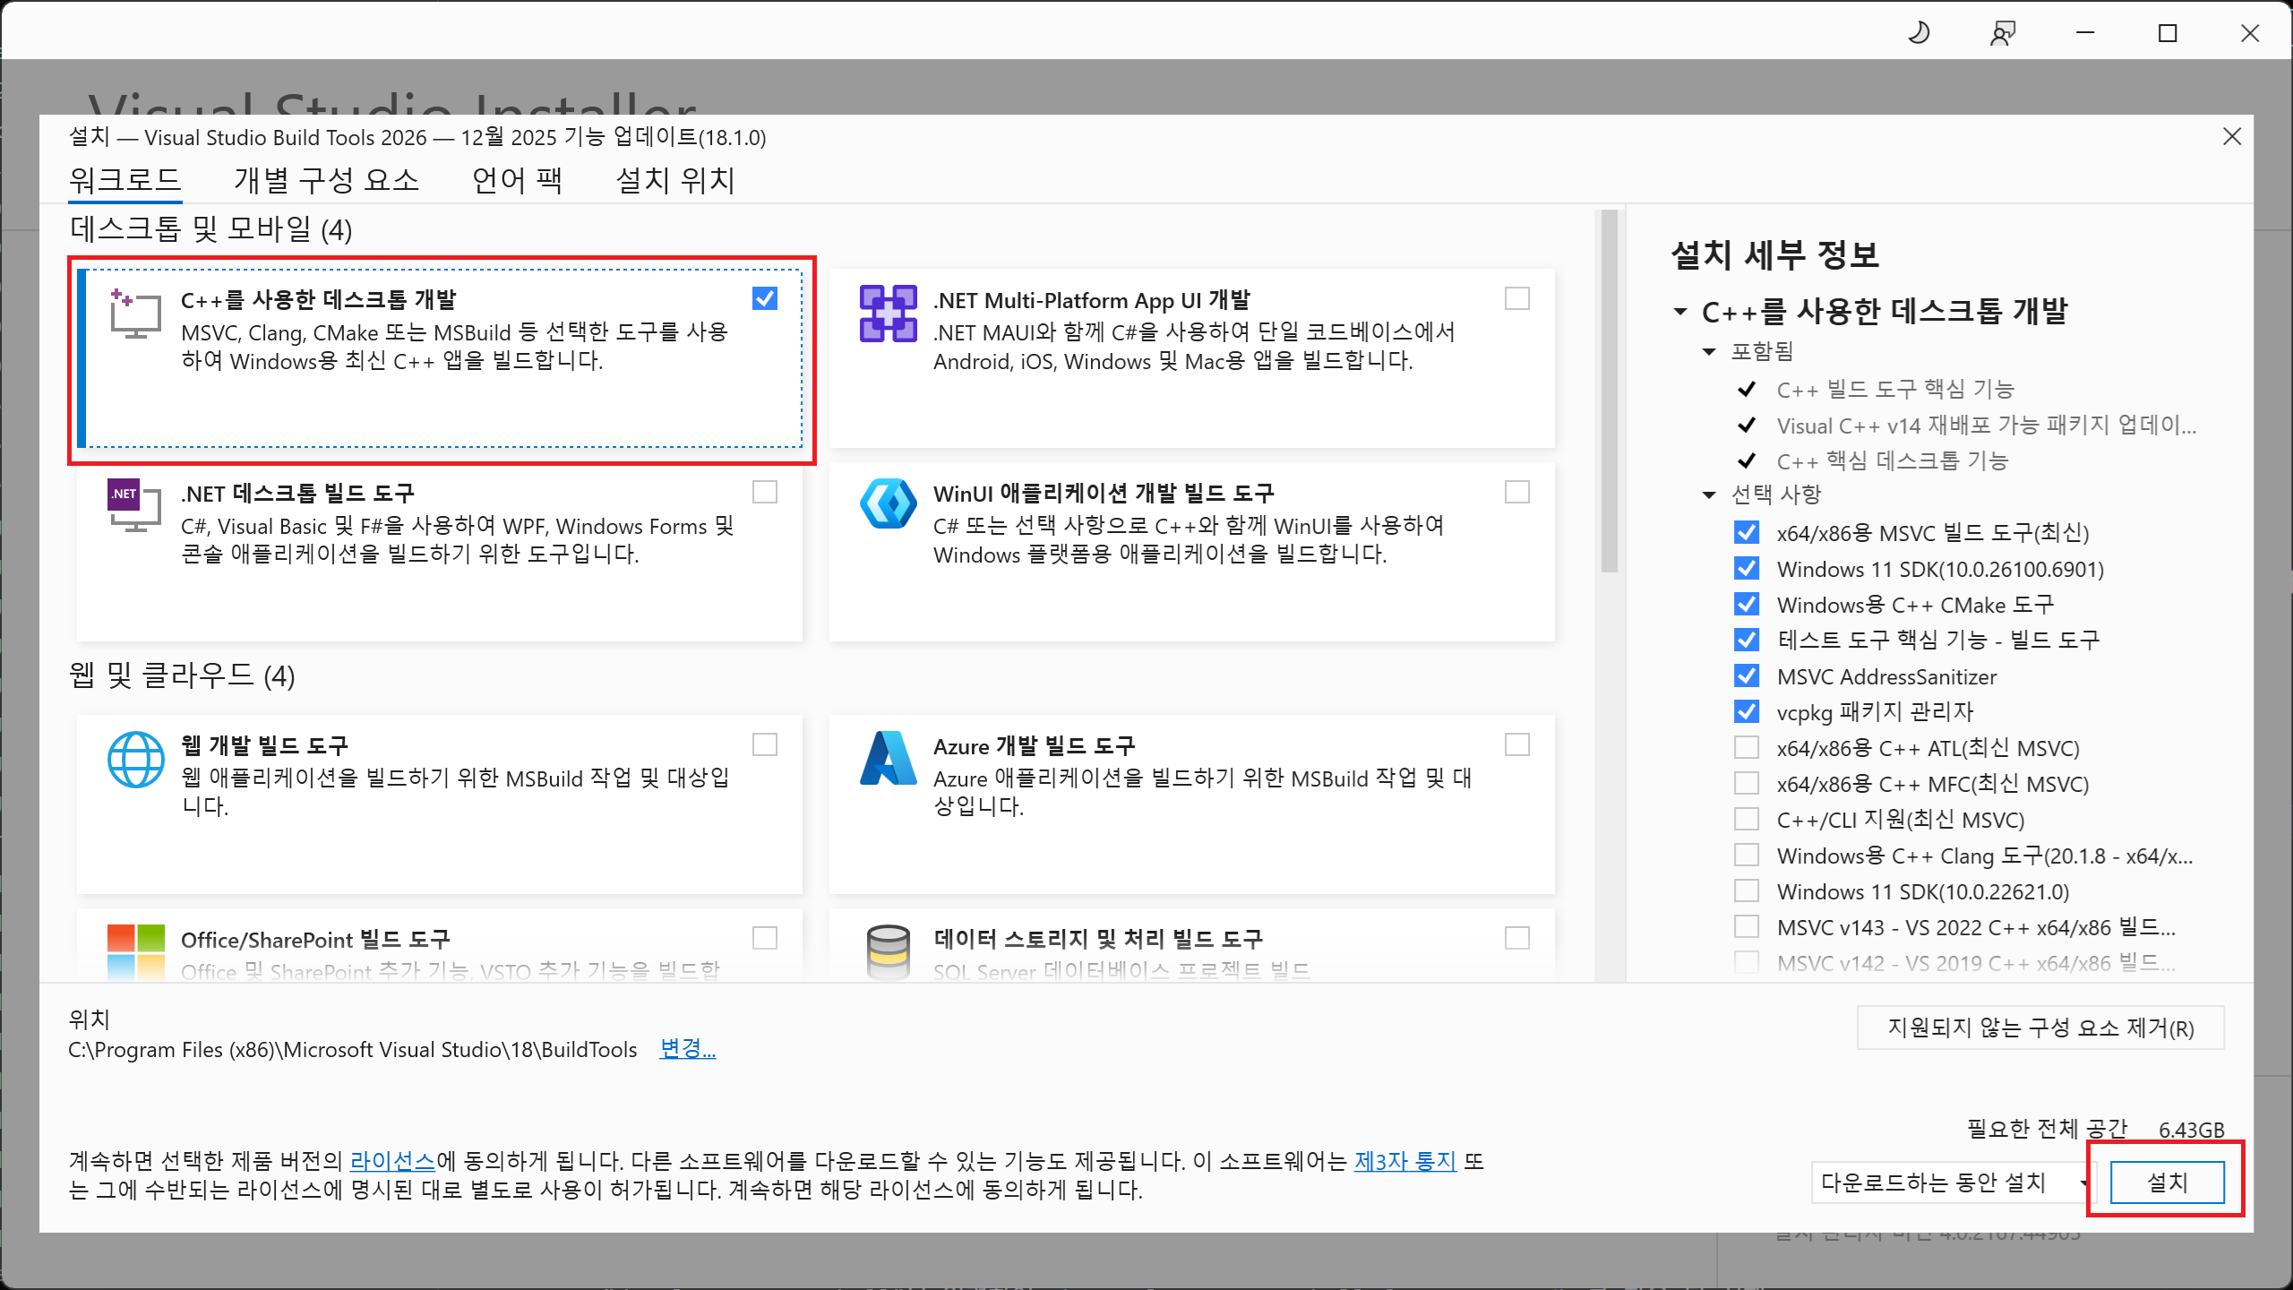Collapse the 포함됨 section

[1709, 351]
